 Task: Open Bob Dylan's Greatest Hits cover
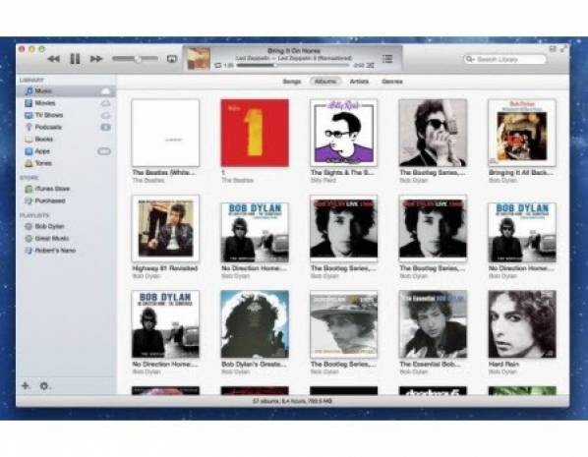click(255, 324)
